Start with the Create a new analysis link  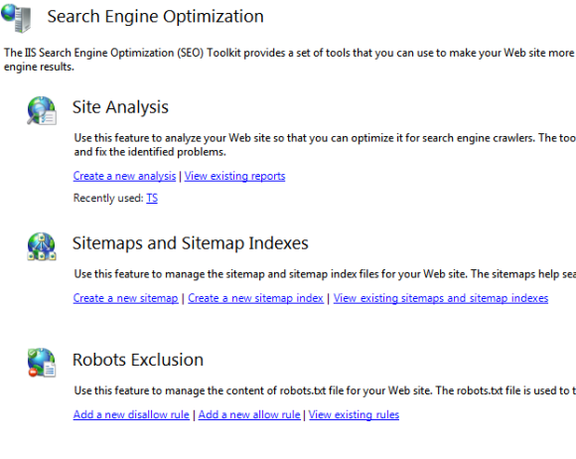124,176
